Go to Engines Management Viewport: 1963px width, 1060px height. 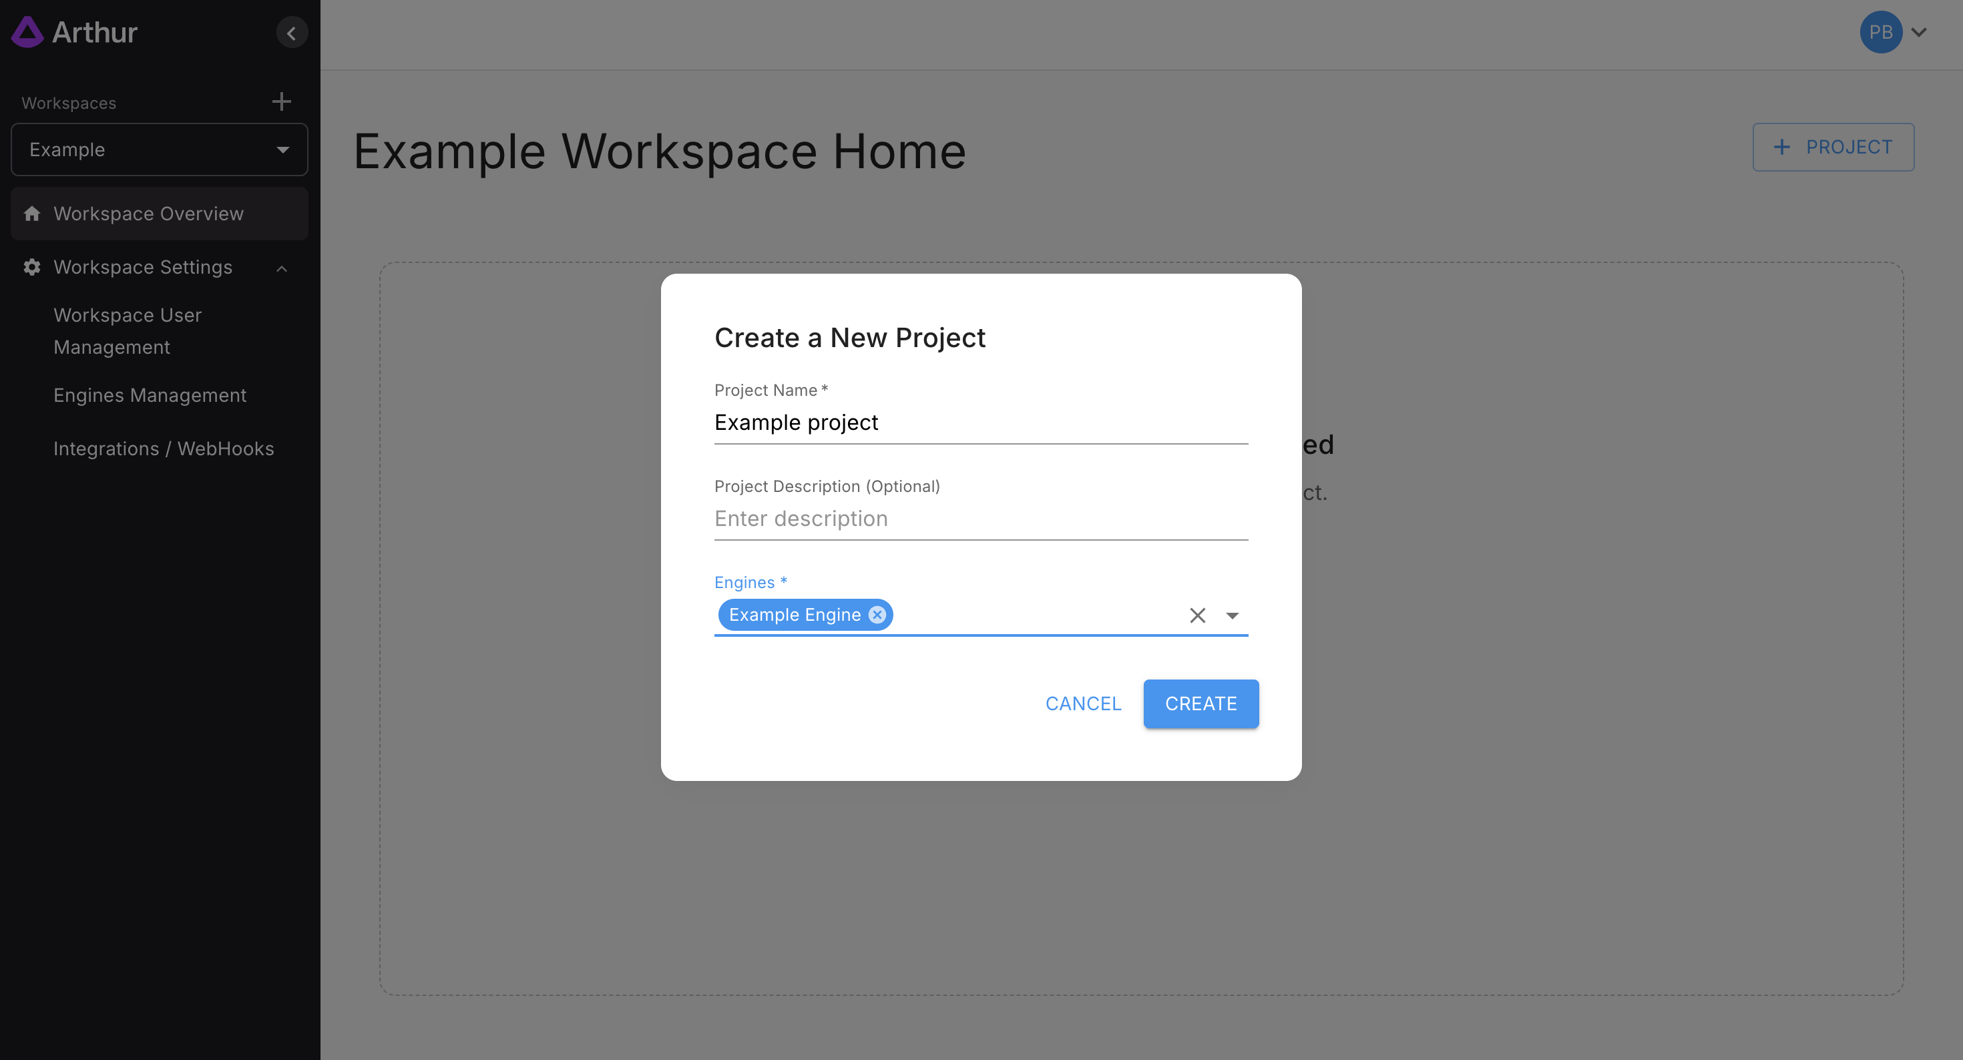point(150,394)
